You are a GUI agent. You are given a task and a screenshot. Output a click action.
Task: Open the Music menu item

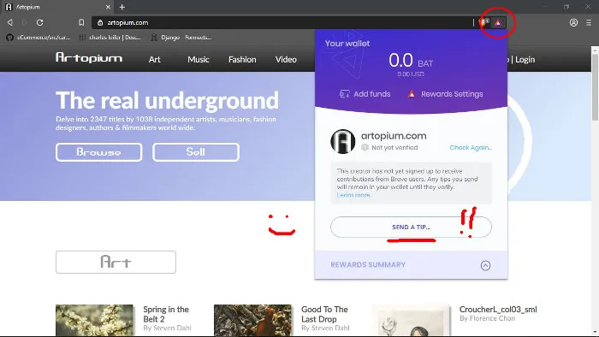[x=199, y=60]
